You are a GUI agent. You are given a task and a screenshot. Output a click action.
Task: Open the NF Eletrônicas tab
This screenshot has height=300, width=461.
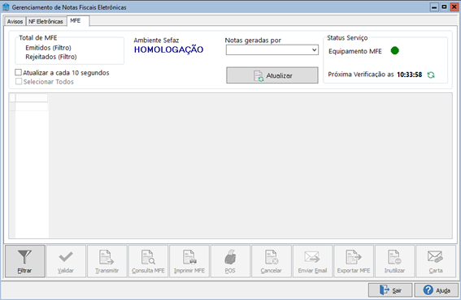click(x=46, y=21)
